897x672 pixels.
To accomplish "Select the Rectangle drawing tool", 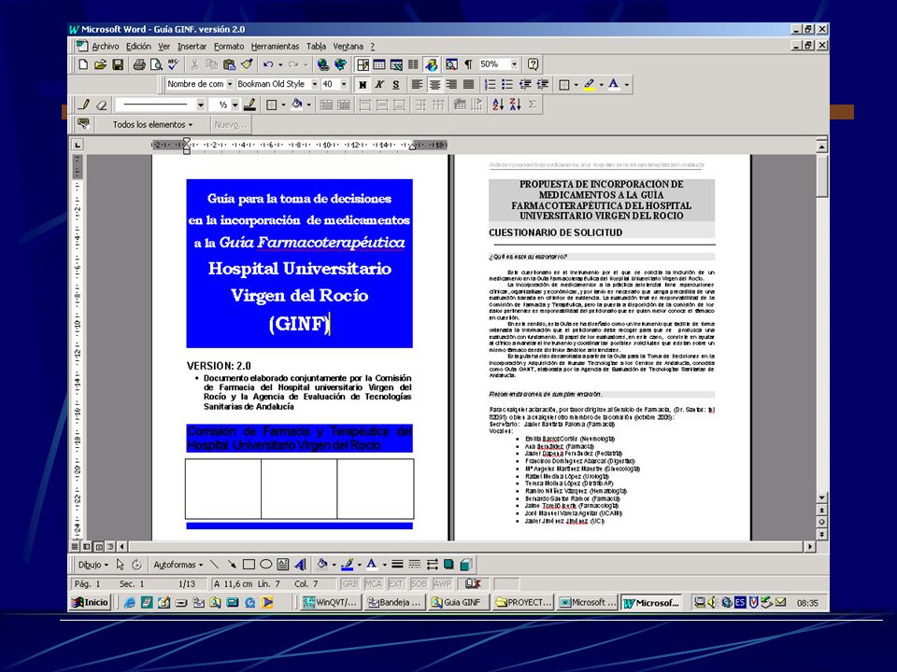I will click(249, 565).
